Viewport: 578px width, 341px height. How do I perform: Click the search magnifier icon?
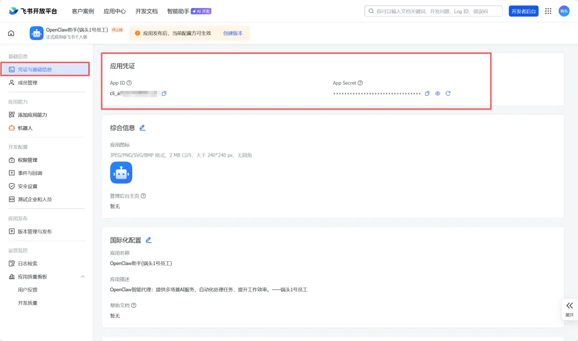[x=371, y=11]
